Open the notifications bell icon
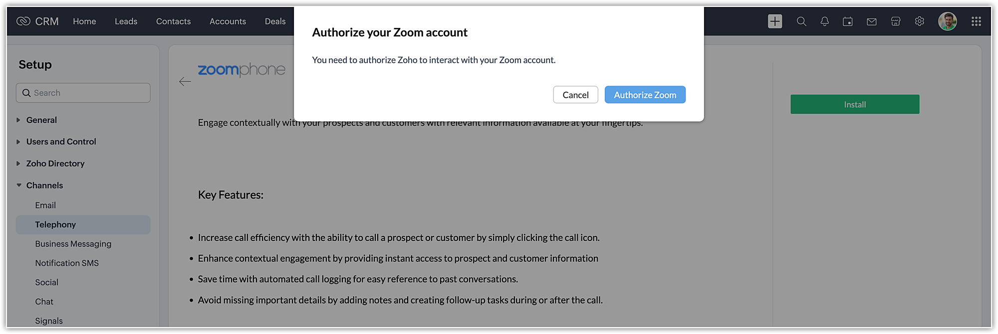The width and height of the screenshot is (998, 334). pos(824,21)
